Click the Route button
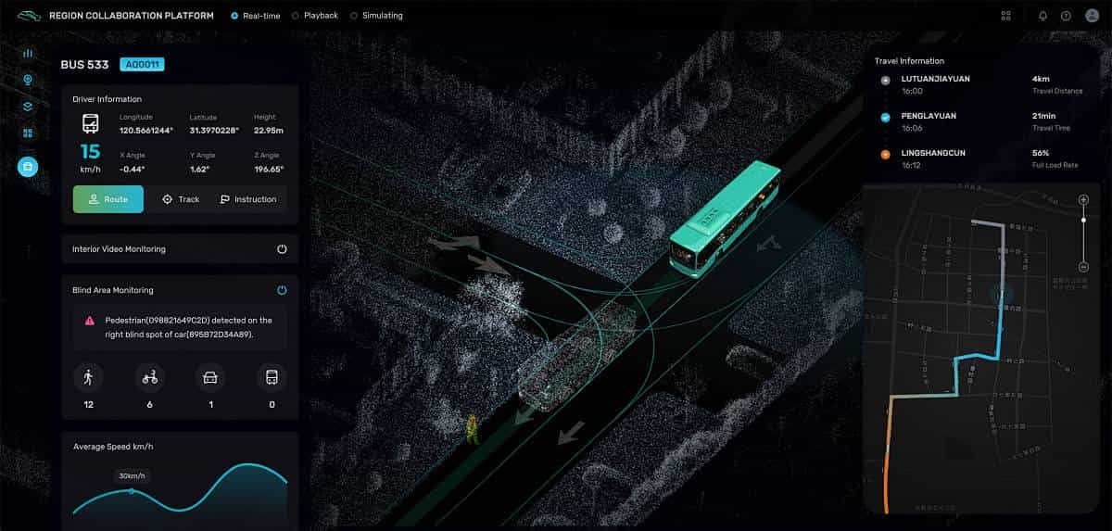The image size is (1112, 531). [x=108, y=199]
